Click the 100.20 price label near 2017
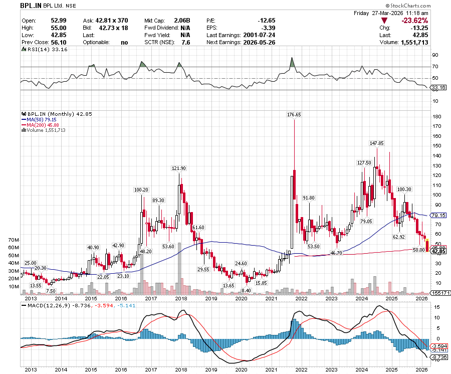The height and width of the screenshot is (374, 451). pos(141,190)
